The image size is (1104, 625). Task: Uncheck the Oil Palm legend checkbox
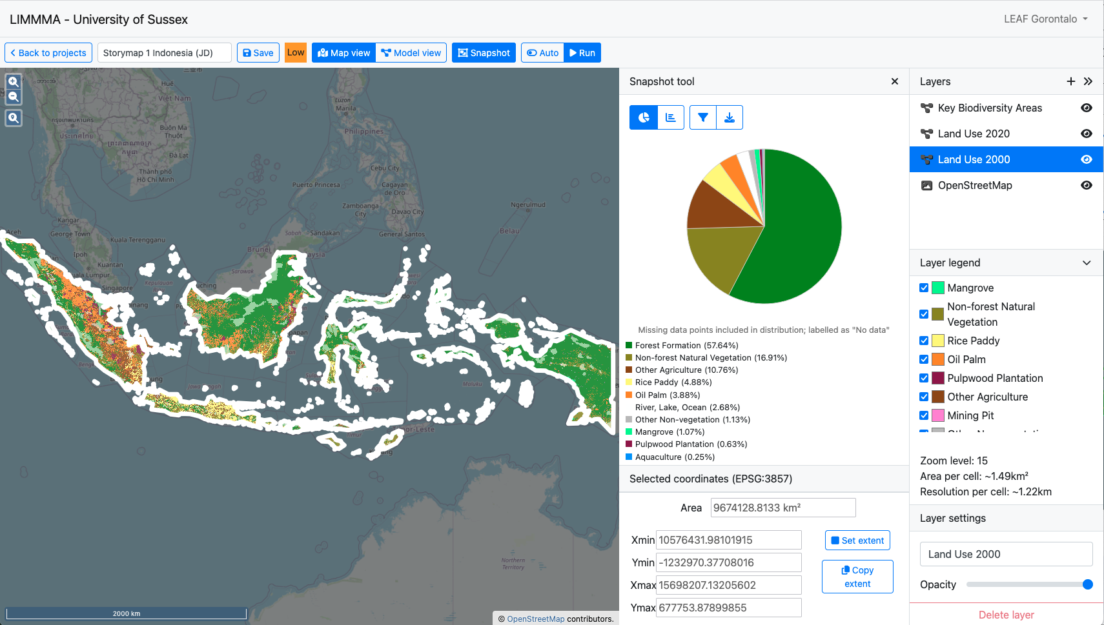(924, 359)
